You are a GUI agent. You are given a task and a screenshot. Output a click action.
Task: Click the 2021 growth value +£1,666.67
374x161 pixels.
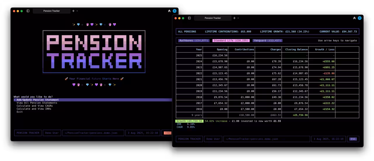point(327,79)
